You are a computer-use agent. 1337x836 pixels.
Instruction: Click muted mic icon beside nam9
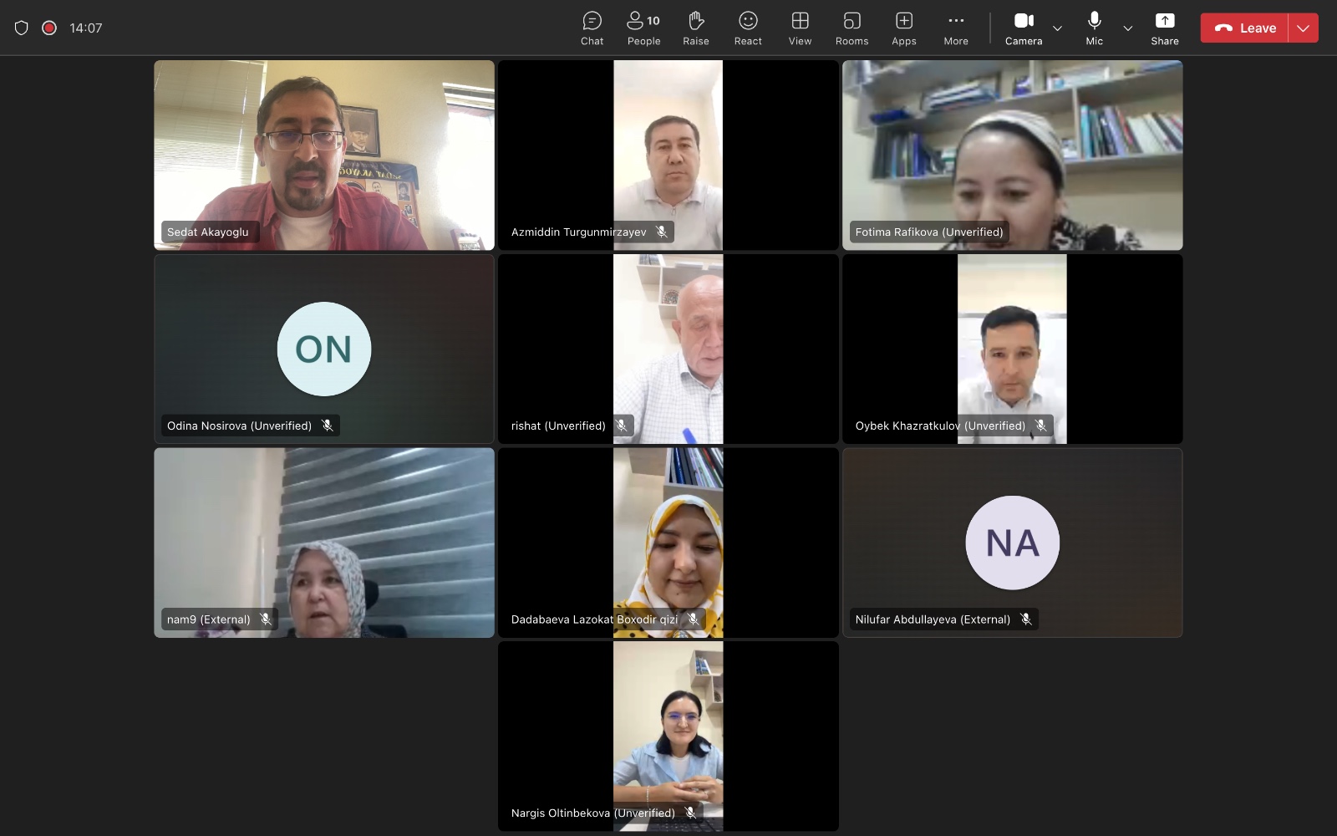tap(266, 619)
